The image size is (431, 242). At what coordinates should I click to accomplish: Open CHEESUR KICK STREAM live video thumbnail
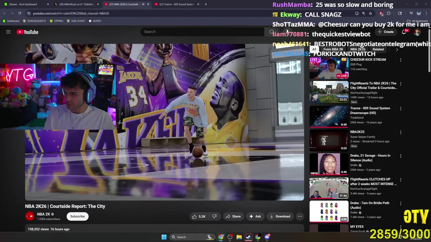(x=329, y=68)
